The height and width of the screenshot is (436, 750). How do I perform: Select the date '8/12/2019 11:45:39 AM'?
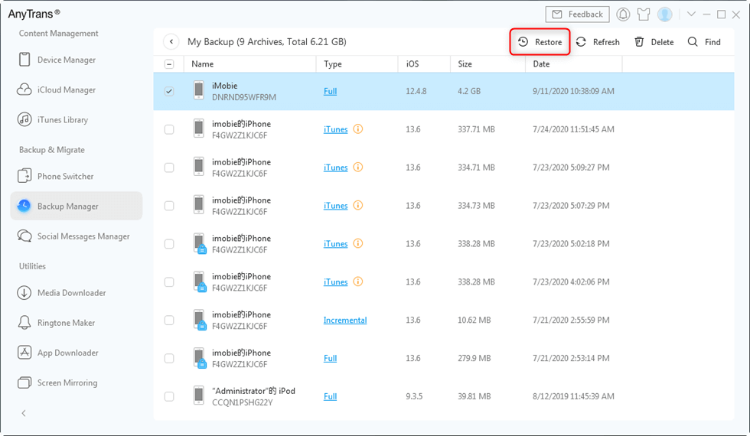(573, 396)
